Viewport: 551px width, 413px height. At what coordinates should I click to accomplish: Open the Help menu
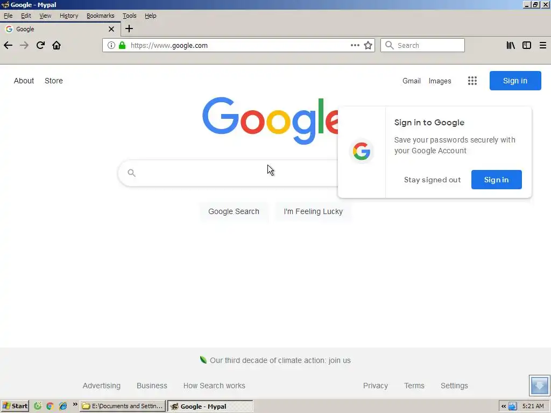151,16
